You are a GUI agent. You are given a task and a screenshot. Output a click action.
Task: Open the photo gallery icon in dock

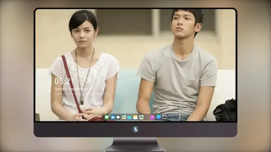point(141,117)
